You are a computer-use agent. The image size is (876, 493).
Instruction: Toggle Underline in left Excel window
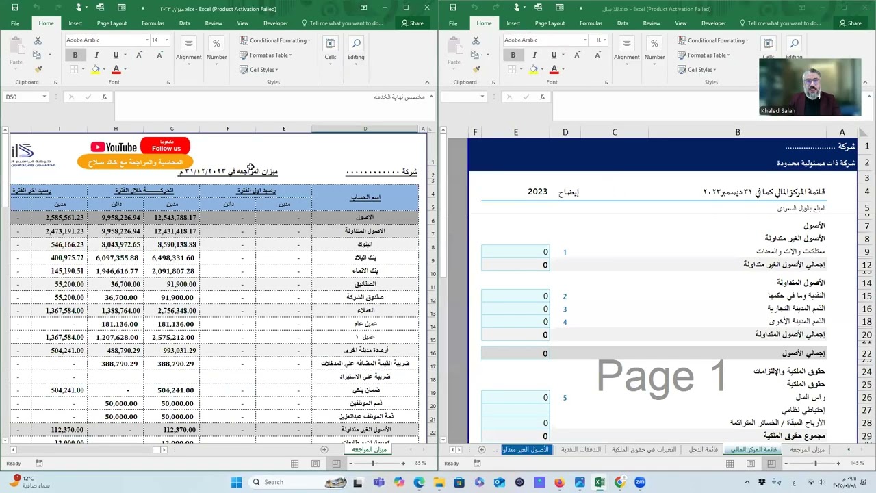tap(116, 55)
